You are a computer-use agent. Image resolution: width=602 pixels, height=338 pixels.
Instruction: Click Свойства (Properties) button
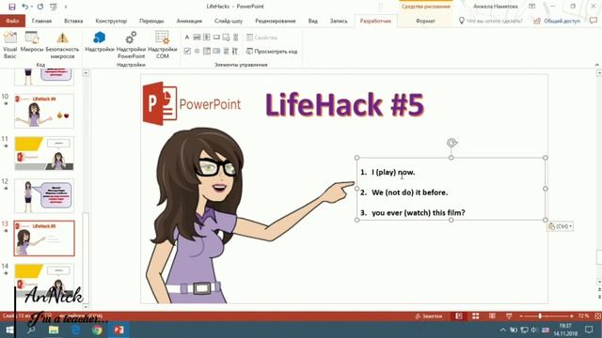click(261, 38)
